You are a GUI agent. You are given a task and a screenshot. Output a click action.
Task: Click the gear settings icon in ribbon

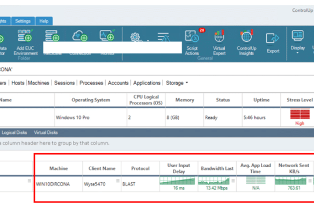point(135,37)
